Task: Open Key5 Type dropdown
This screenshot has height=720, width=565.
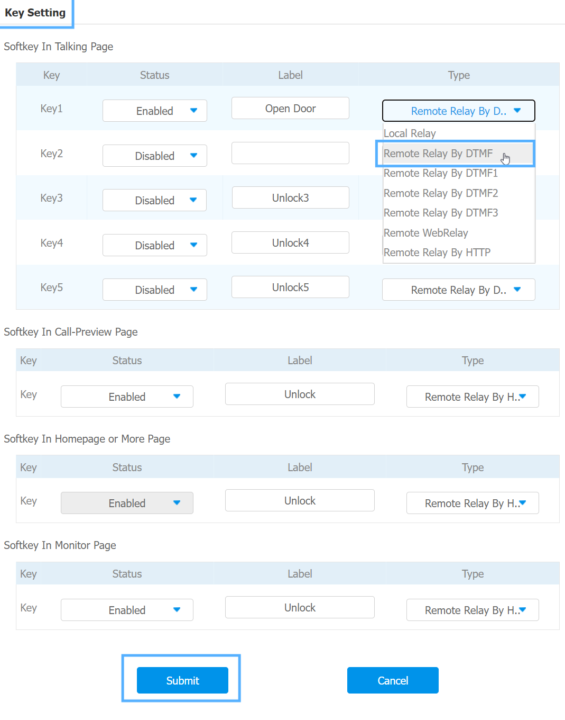Action: (x=458, y=290)
